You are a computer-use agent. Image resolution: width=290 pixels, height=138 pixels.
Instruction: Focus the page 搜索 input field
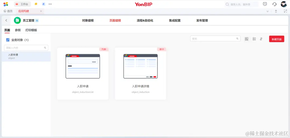215,39
